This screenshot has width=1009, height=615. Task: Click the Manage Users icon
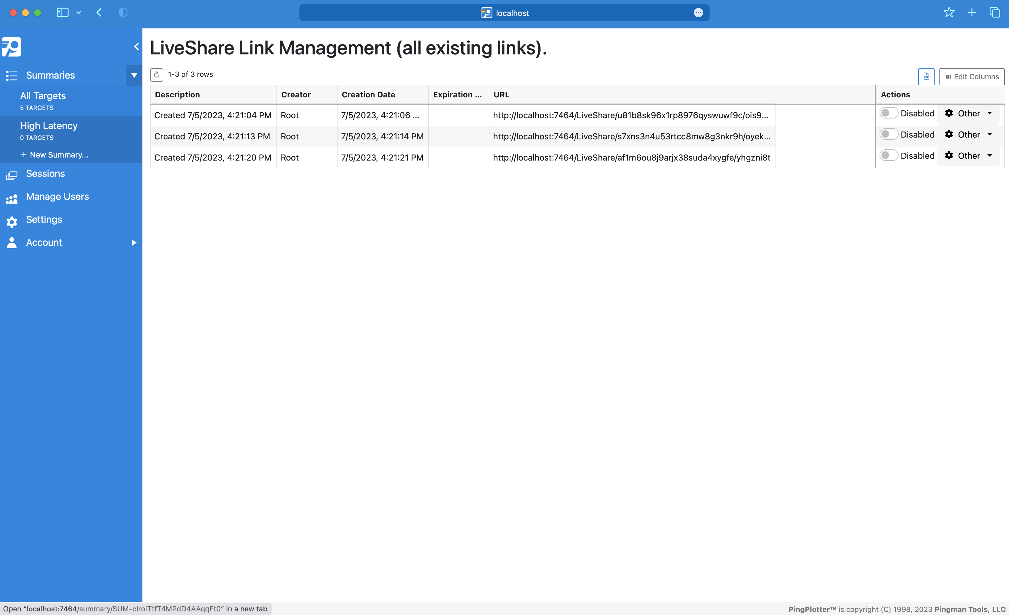(x=11, y=199)
